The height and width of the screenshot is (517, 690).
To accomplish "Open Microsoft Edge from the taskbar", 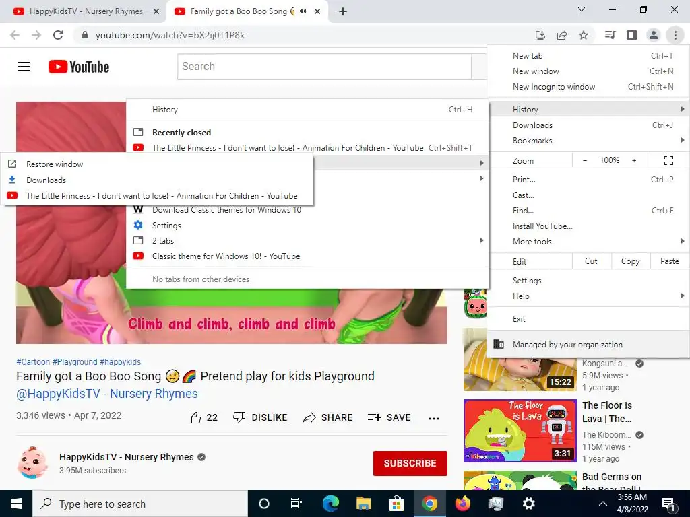I will (x=330, y=504).
